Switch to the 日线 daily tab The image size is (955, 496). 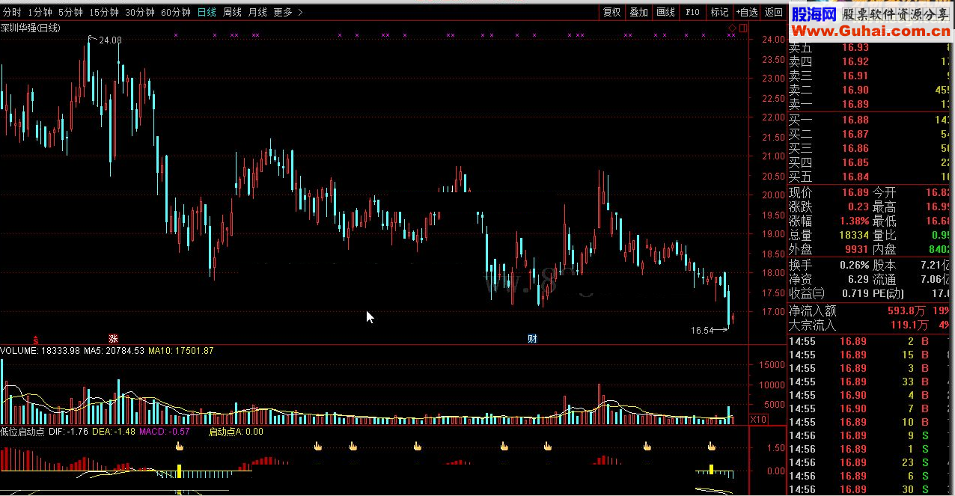[x=207, y=12]
